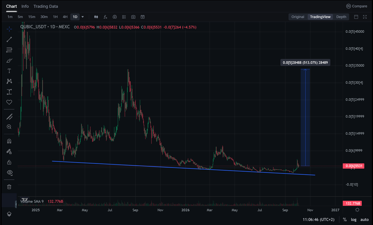The width and height of the screenshot is (373, 225).
Task: Click the 513.07% price range label
Action: [305, 62]
